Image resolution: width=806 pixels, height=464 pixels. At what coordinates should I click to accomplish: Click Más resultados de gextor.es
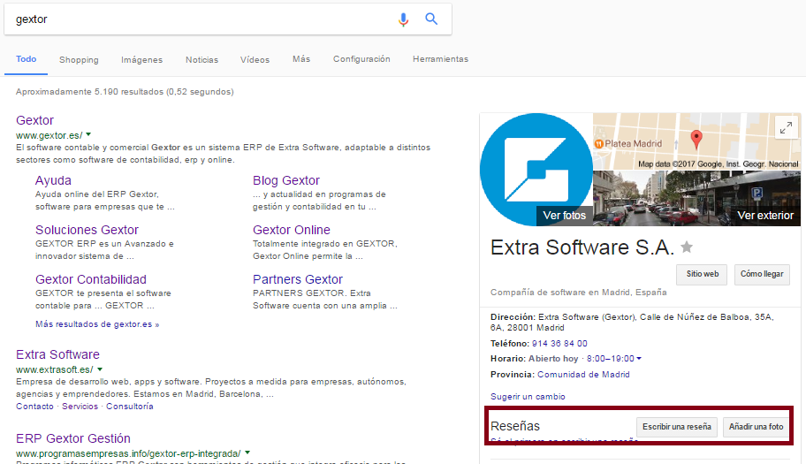pos(97,324)
